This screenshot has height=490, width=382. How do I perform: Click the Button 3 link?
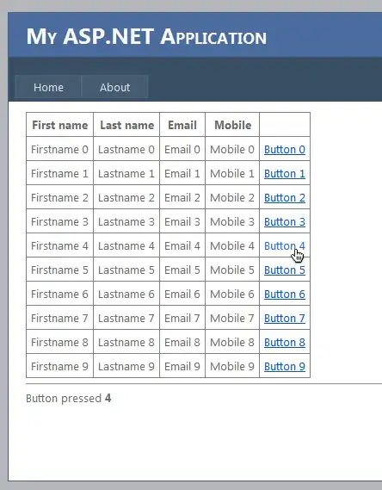285,221
